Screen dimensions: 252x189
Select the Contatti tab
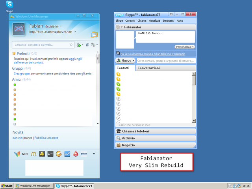point(125,68)
